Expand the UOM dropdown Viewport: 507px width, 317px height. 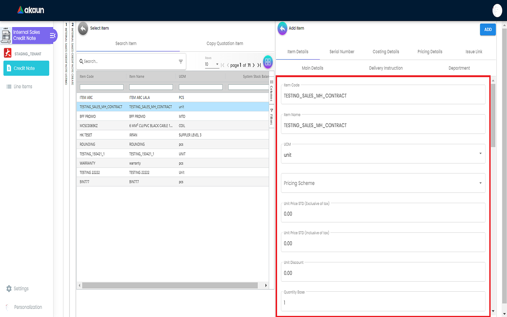(x=480, y=154)
